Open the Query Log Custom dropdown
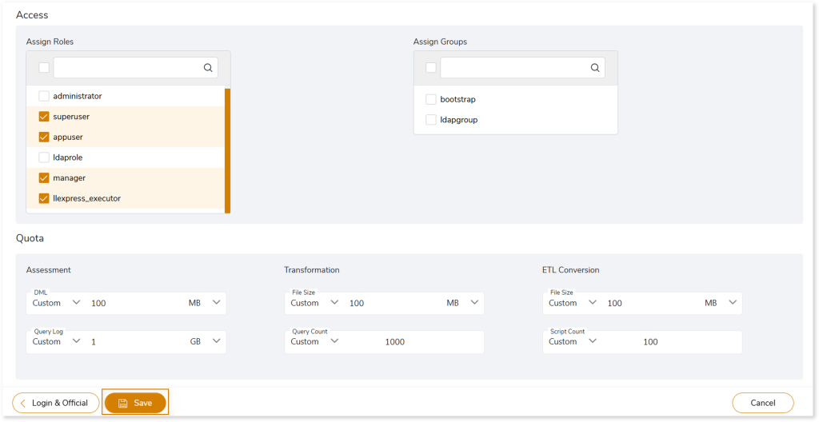 coord(57,341)
